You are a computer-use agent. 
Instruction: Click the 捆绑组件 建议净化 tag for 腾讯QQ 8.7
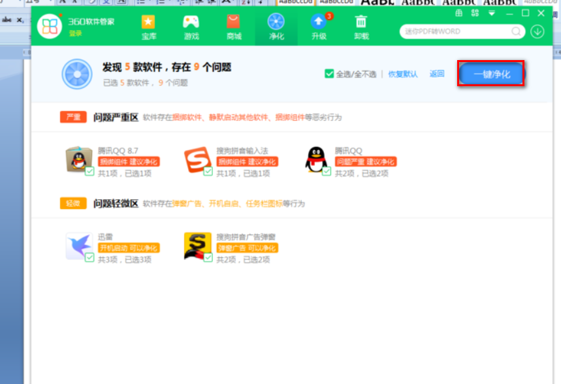pos(129,162)
